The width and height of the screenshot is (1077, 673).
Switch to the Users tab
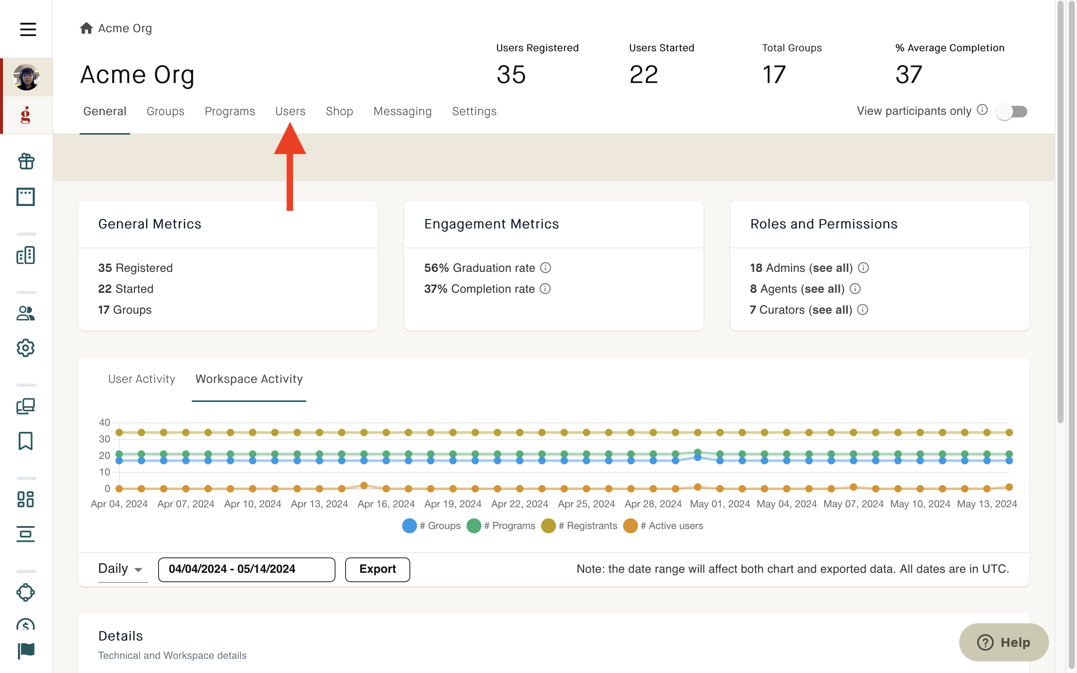(x=290, y=111)
